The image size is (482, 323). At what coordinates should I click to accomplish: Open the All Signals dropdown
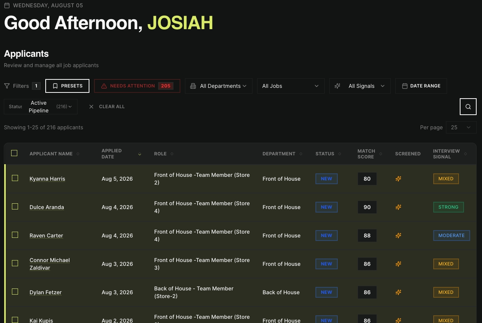click(360, 86)
